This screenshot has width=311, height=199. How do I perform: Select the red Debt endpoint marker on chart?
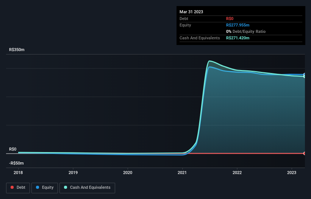pos(305,153)
